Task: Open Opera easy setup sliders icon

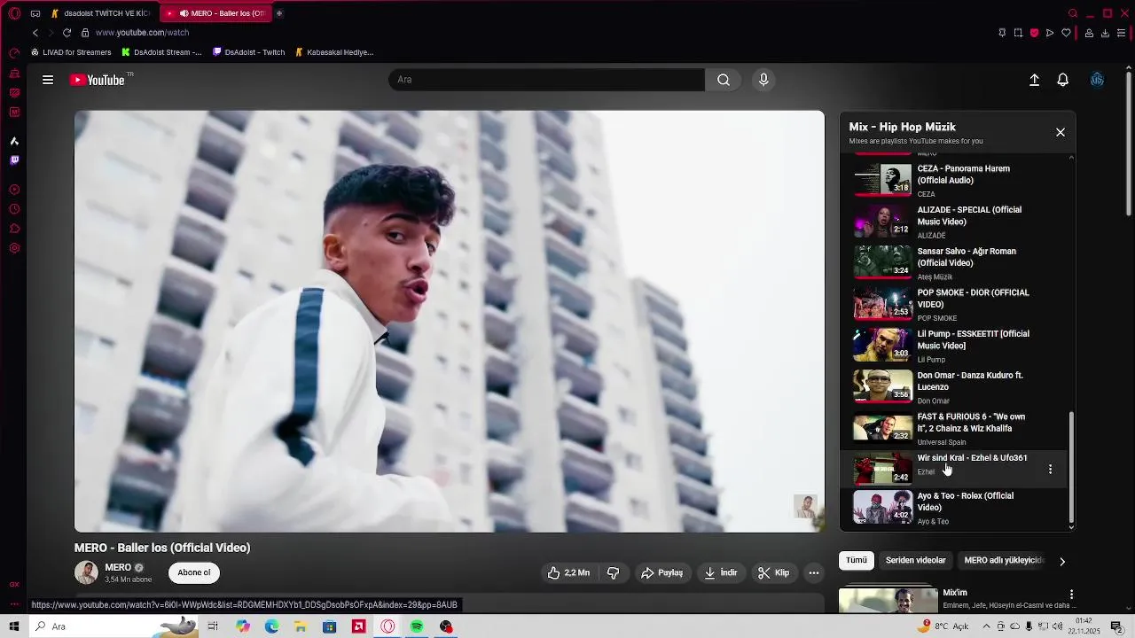Action: [1122, 33]
